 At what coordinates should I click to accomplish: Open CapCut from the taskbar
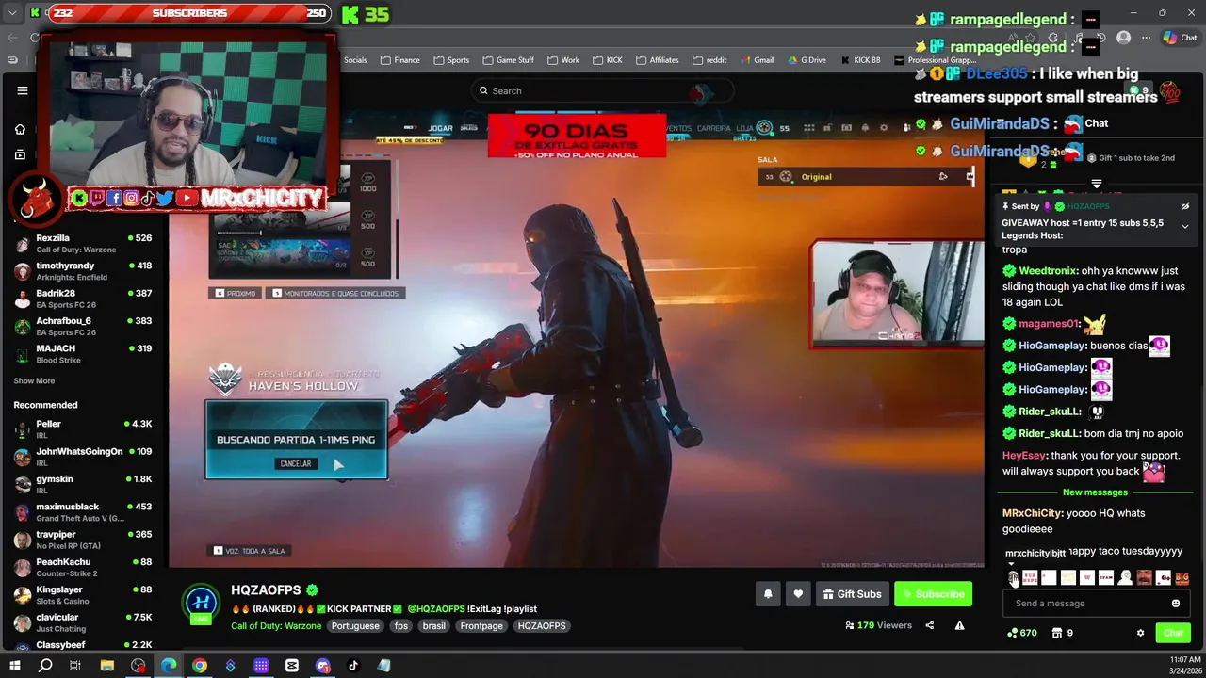point(292,666)
